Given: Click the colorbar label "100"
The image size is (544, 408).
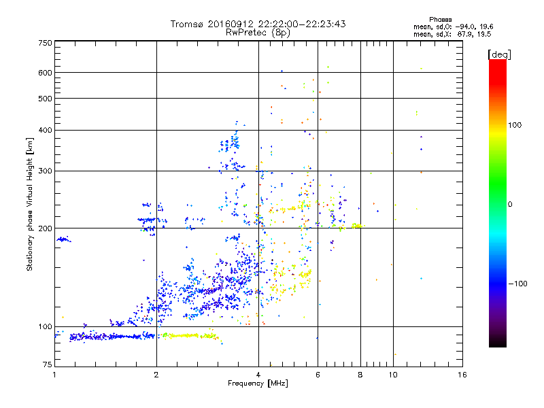Looking at the screenshot, I should 515,125.
